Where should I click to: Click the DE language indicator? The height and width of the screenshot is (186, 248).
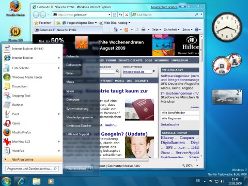tap(198, 181)
